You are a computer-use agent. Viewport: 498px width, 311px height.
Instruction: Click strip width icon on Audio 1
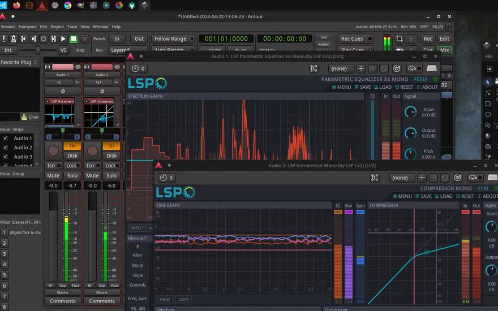pyautogui.click(x=48, y=67)
